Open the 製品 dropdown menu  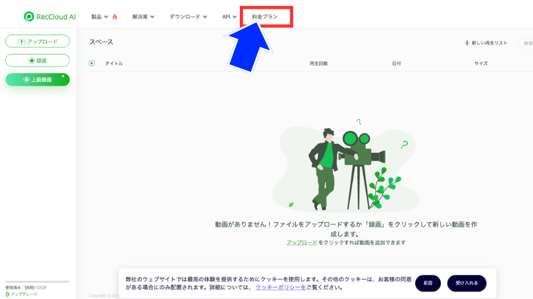tap(99, 17)
